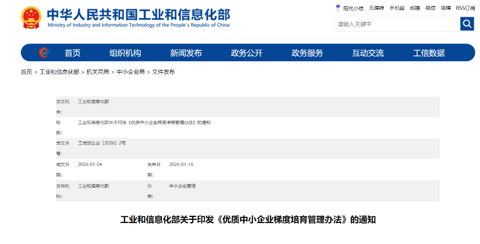
Task: Navigate to 机关司局 breadcrumb
Action: click(97, 72)
